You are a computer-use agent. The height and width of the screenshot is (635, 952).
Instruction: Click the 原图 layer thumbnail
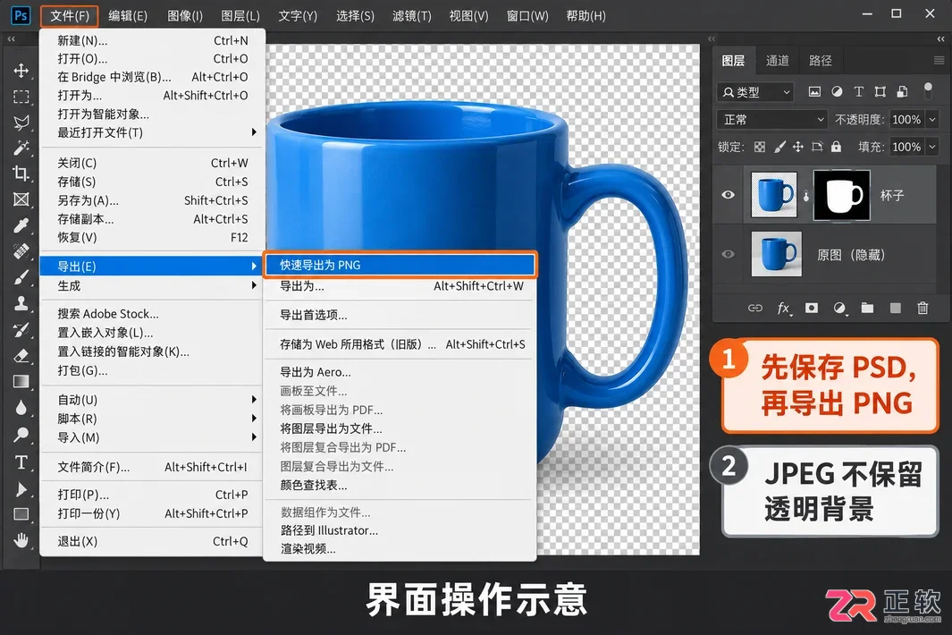[777, 254]
